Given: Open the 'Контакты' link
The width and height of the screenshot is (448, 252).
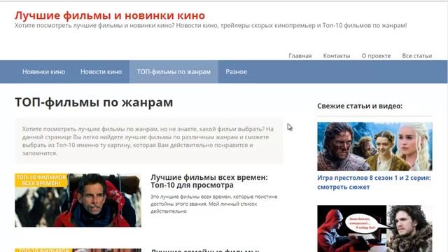Looking at the screenshot, I should (x=337, y=56).
